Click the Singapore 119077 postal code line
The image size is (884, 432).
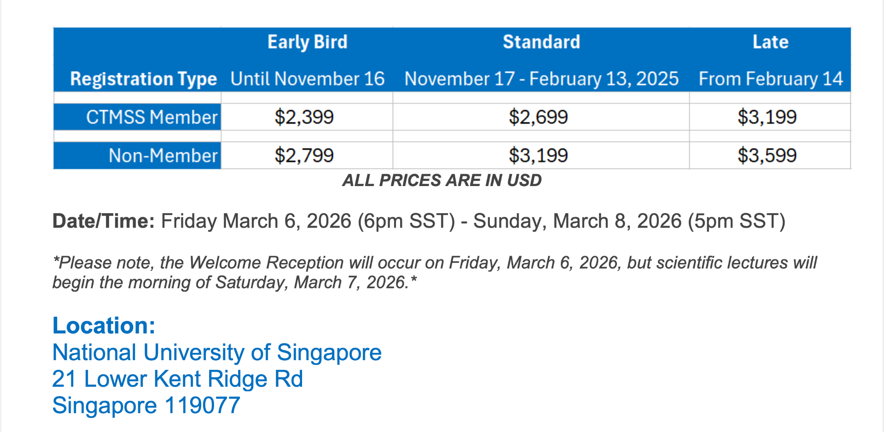click(146, 406)
